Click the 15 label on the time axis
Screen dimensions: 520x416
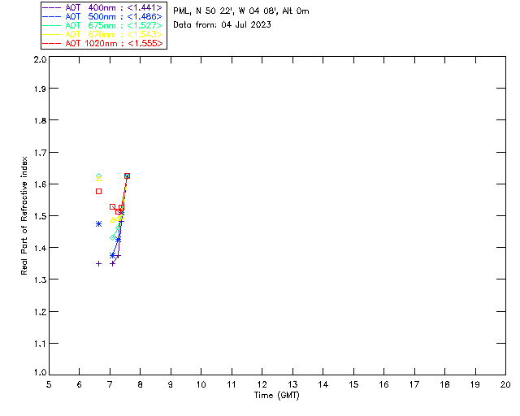[353, 384]
